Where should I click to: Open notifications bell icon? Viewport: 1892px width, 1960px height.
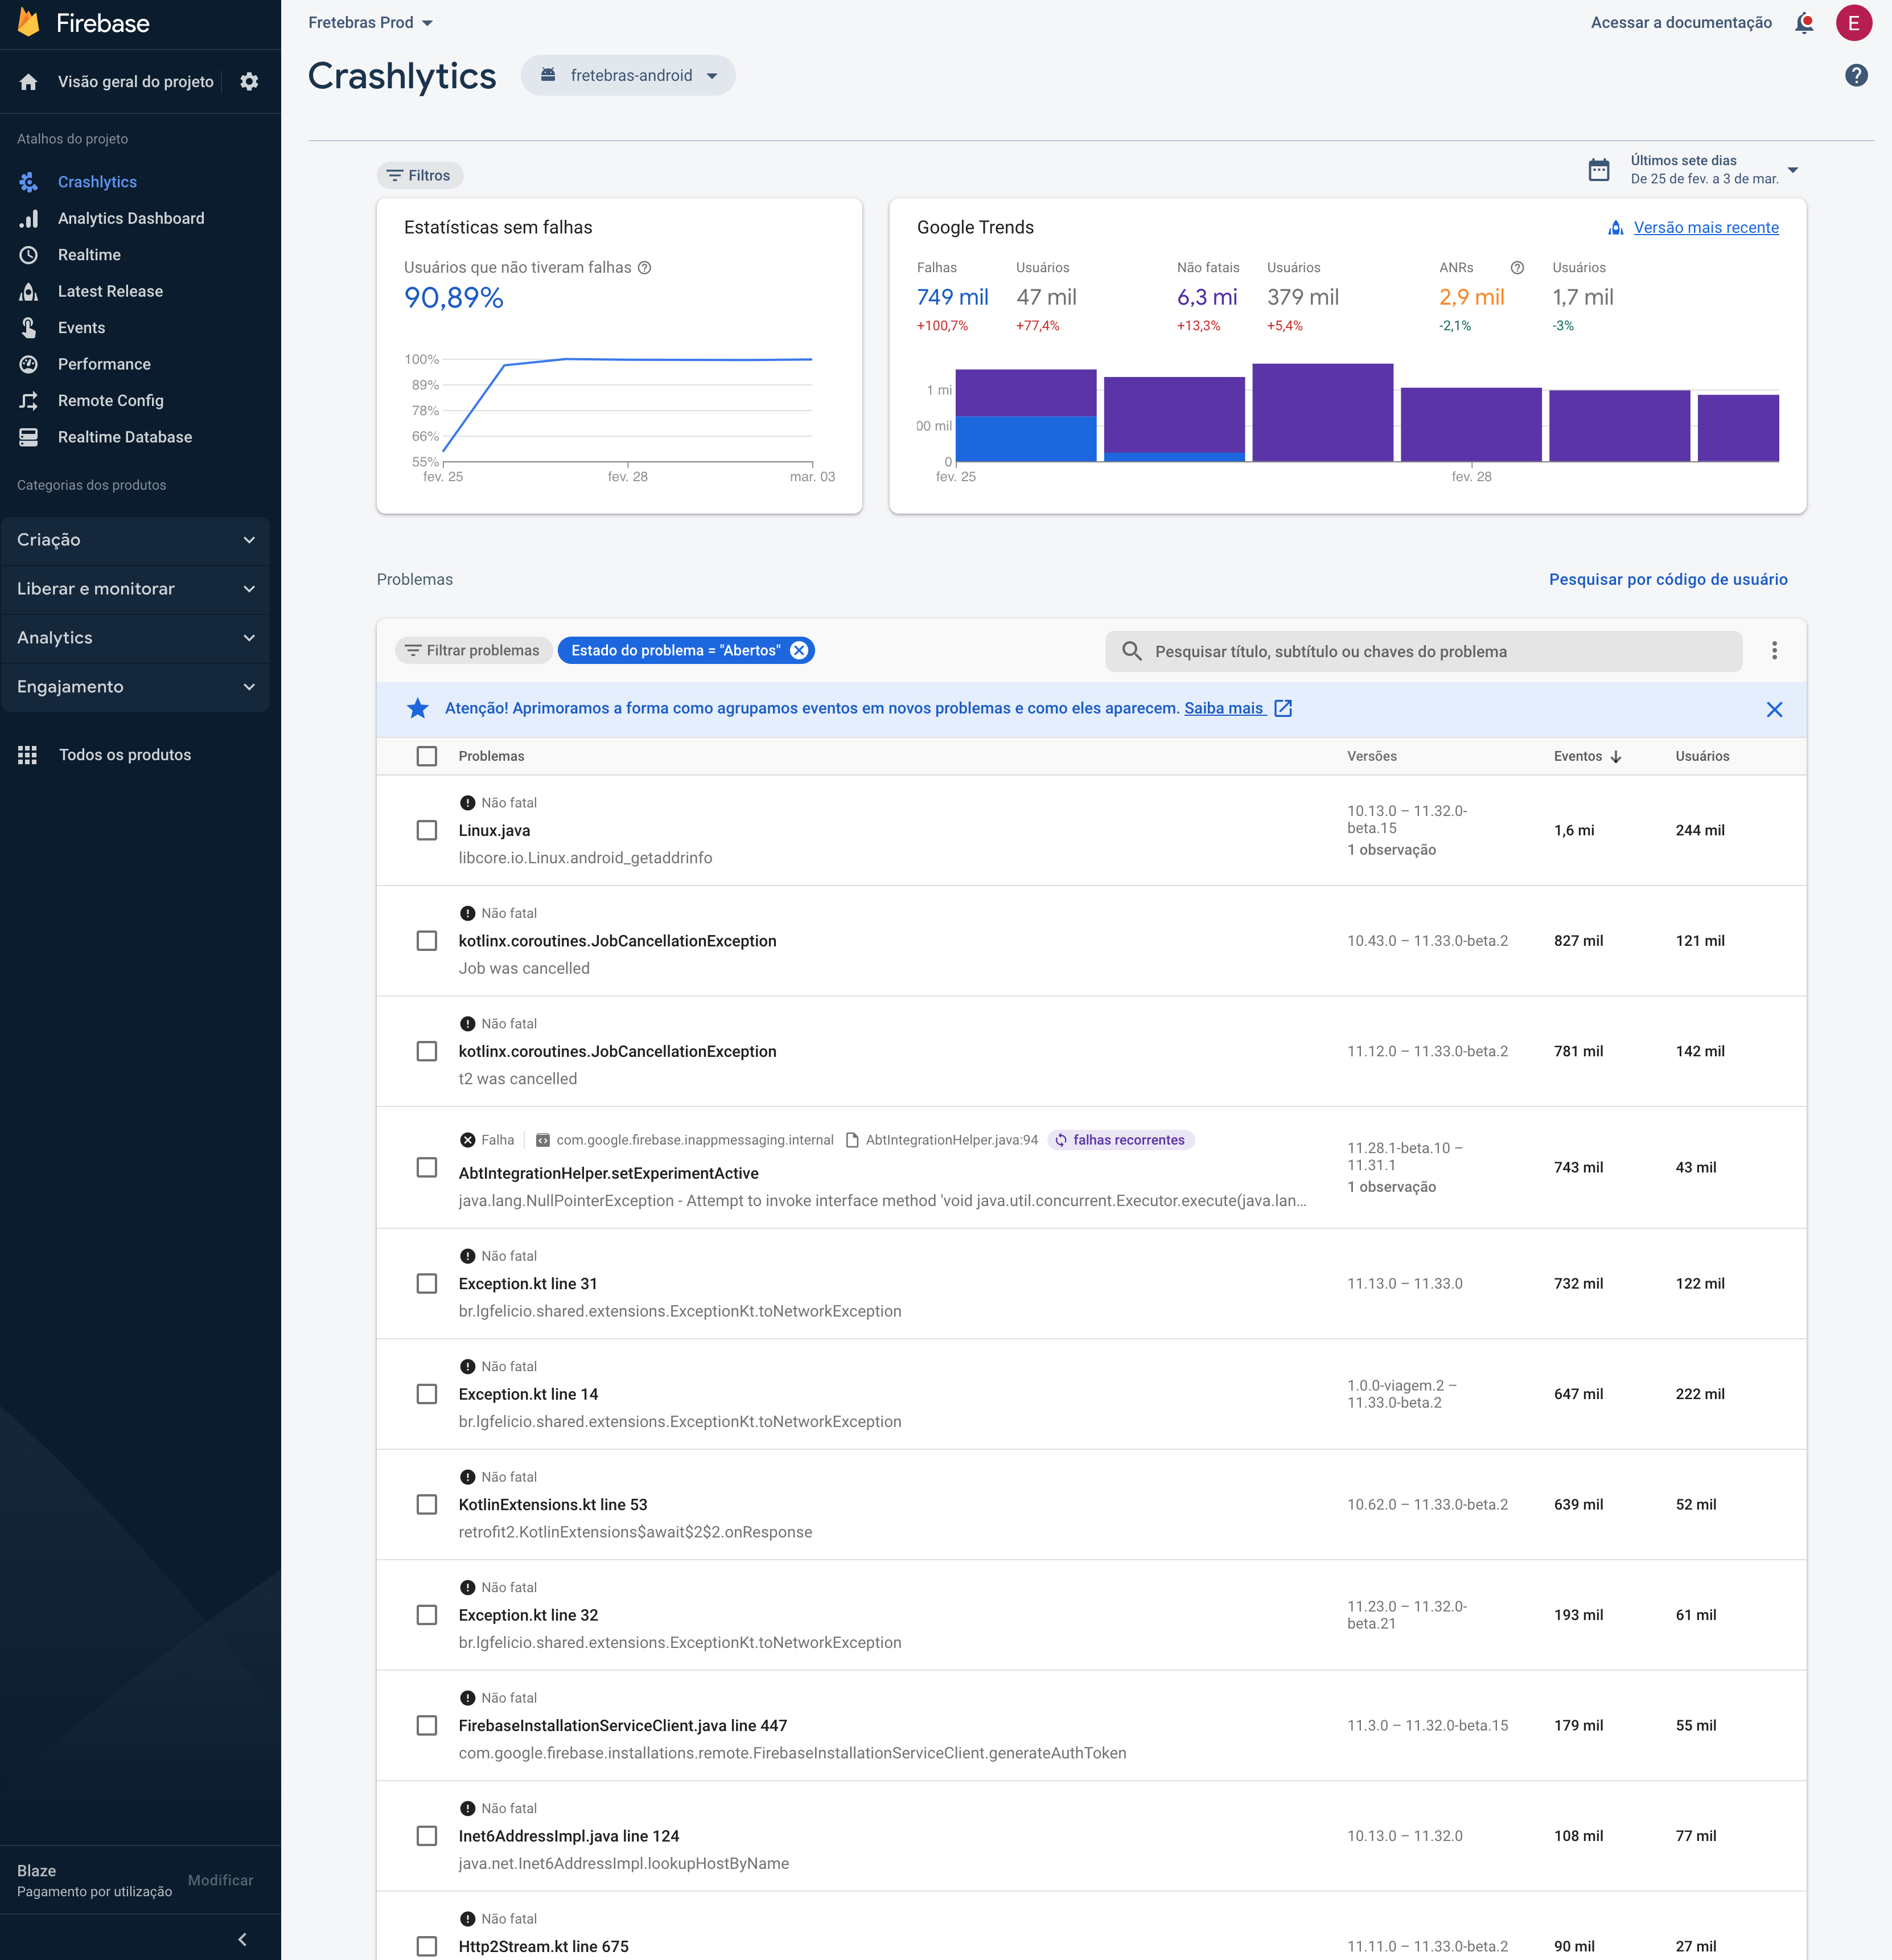pos(1804,23)
